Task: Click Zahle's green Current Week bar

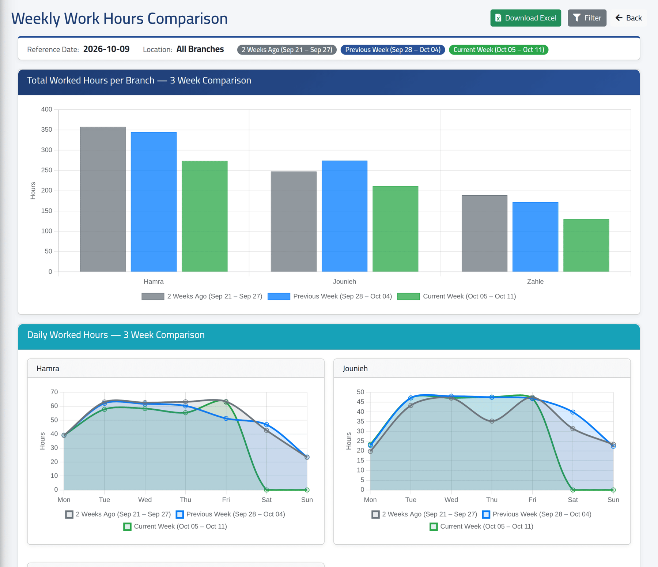Action: [x=586, y=245]
